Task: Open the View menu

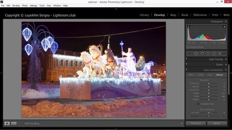Action: [49, 6]
